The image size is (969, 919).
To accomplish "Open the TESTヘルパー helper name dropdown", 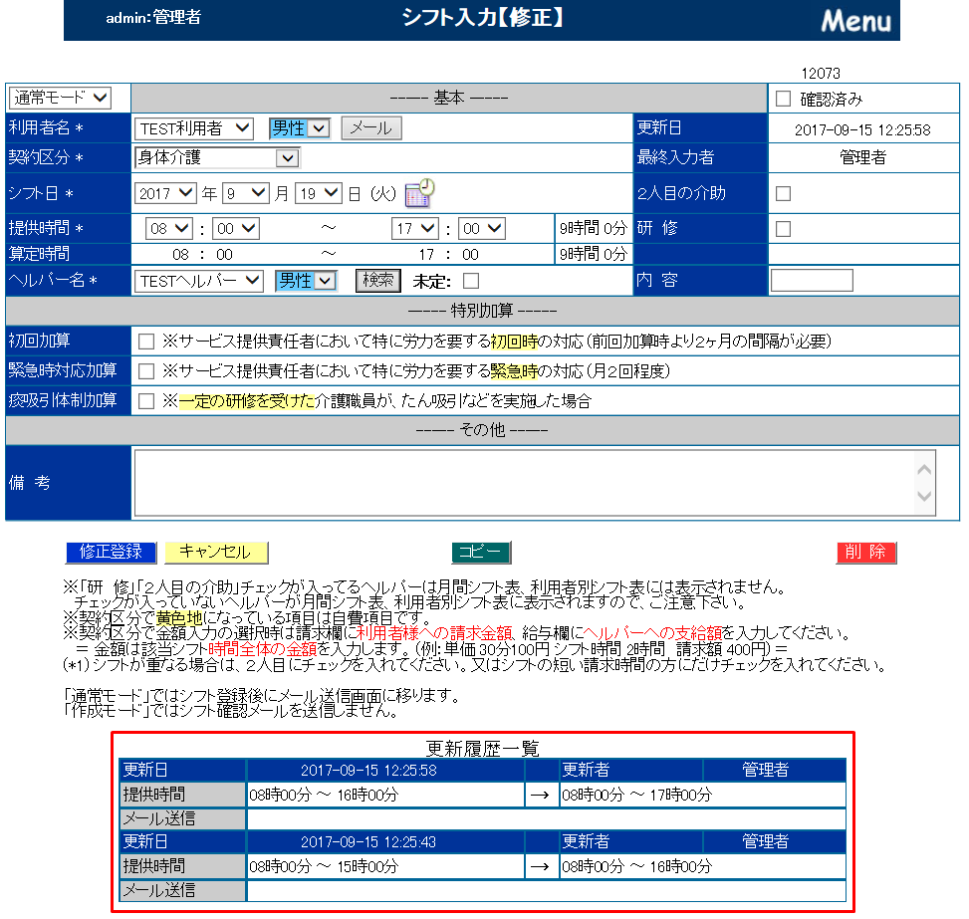I will pos(198,281).
